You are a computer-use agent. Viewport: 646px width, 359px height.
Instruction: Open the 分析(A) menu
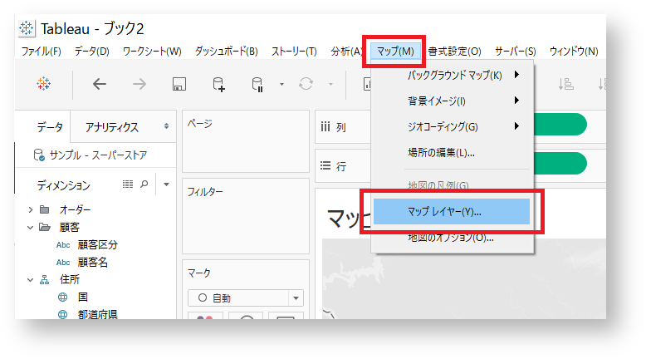[x=346, y=52]
